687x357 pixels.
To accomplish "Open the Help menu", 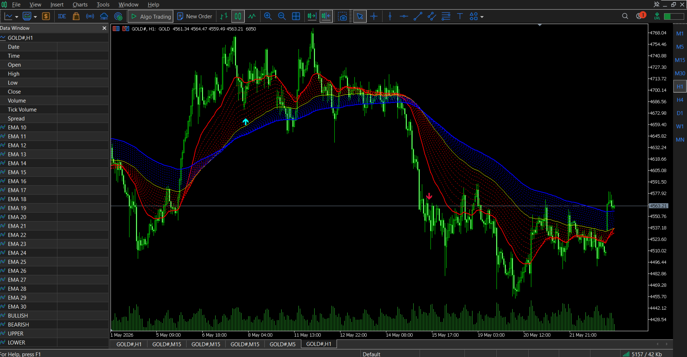I will pyautogui.click(x=153, y=5).
